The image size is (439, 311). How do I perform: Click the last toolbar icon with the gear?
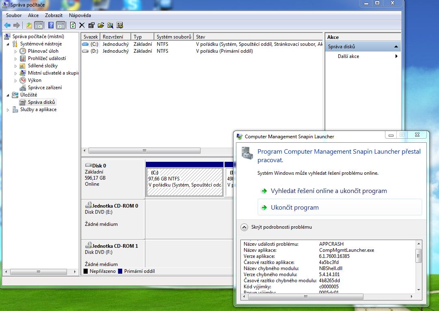tap(120, 26)
